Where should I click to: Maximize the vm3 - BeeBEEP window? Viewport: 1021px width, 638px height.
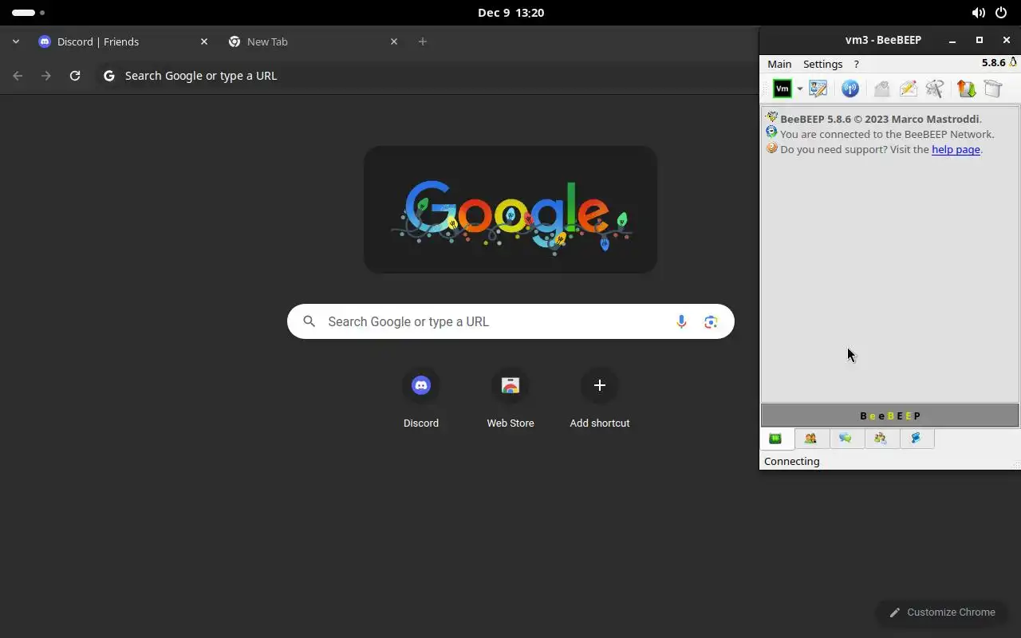[x=980, y=40]
